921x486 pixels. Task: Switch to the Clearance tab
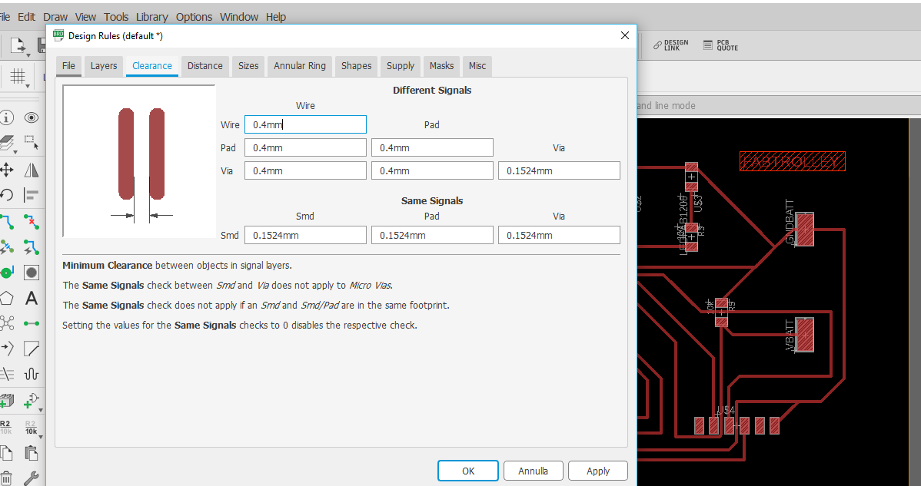152,66
